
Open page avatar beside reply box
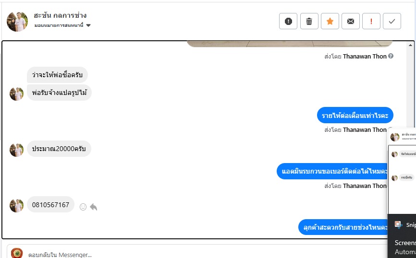(x=17, y=253)
